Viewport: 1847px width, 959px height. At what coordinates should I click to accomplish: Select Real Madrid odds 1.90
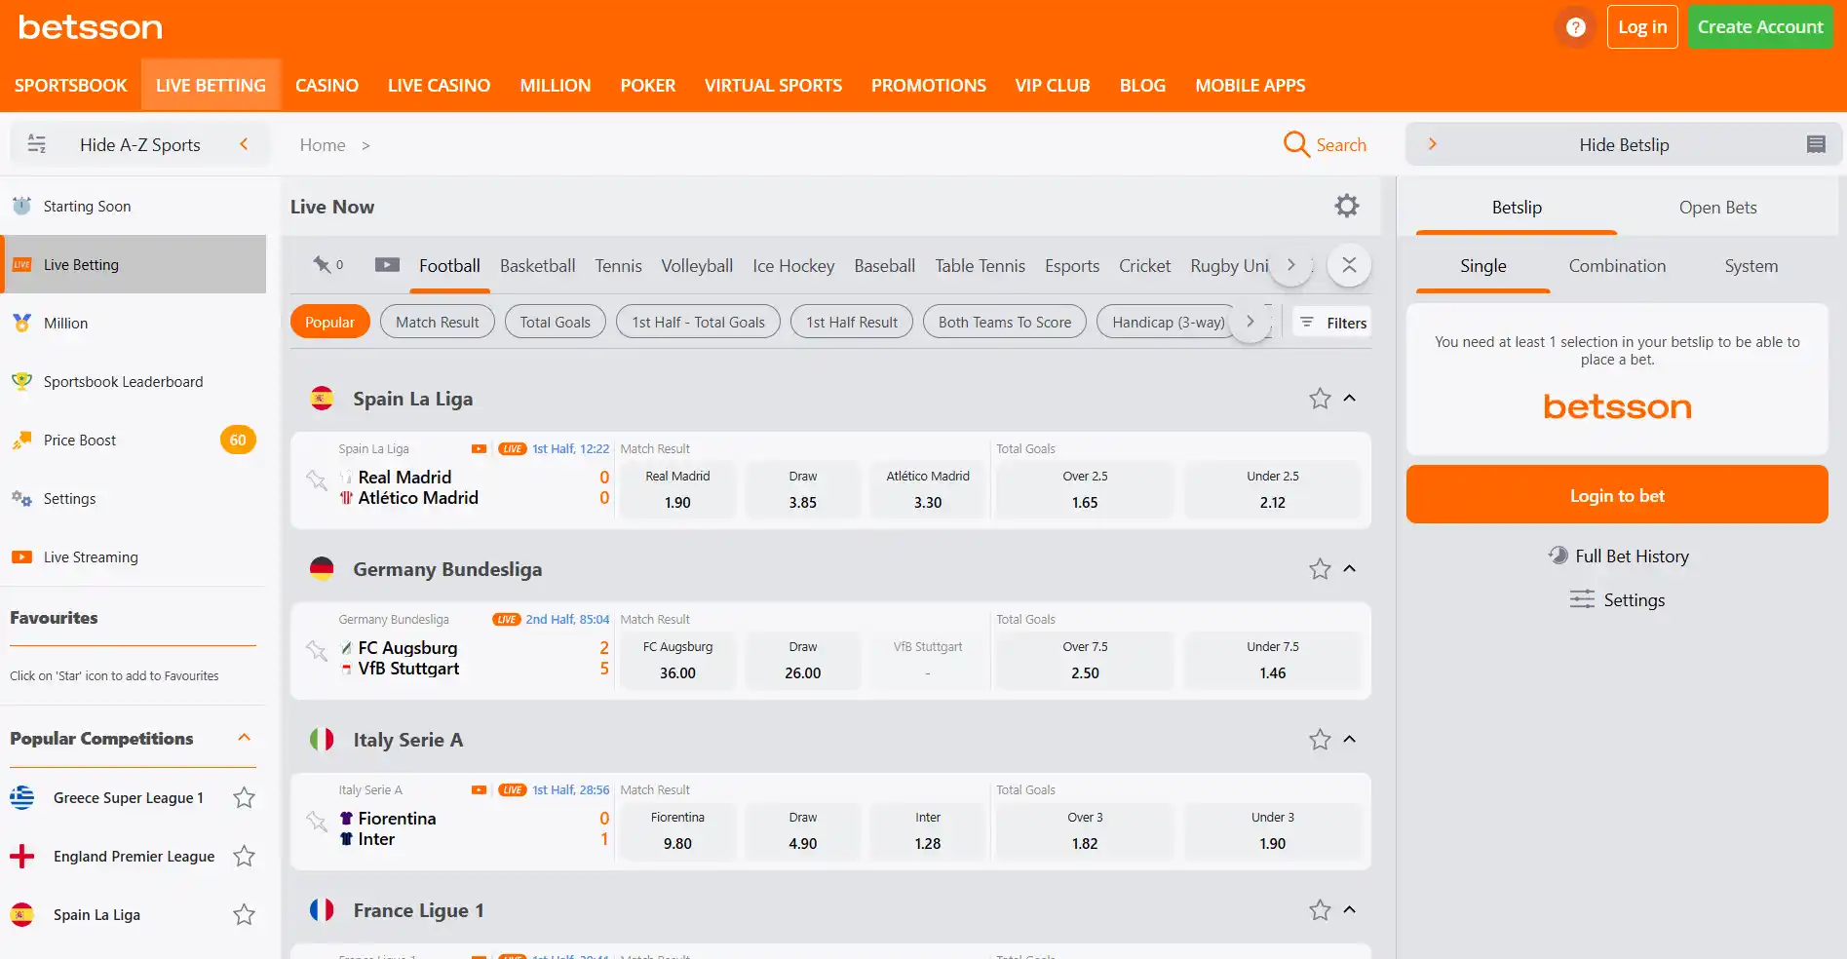(x=677, y=490)
